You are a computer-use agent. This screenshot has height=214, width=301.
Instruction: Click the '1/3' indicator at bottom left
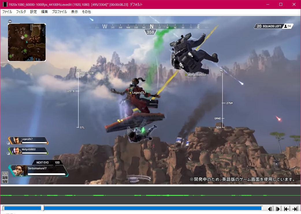(5, 182)
